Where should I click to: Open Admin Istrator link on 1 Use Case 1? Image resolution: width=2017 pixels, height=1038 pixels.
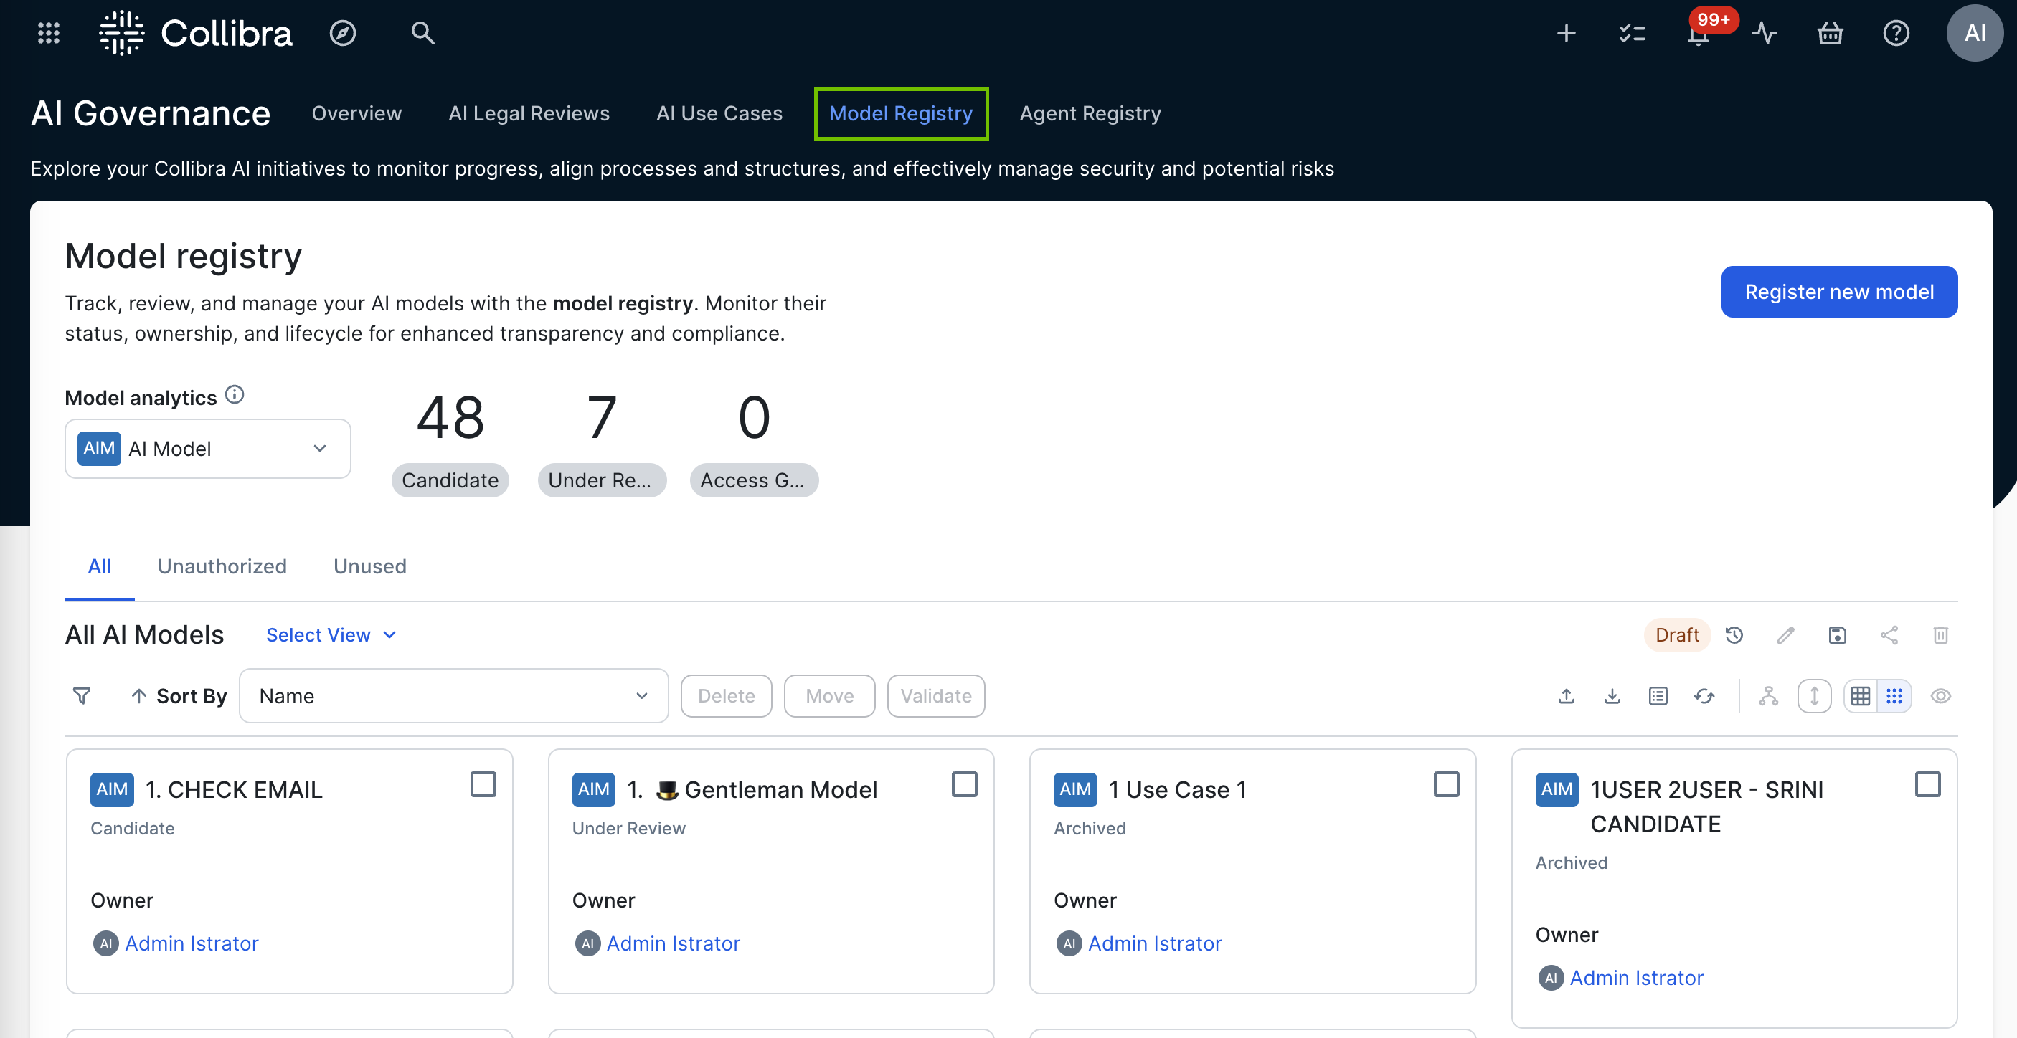(x=1155, y=943)
